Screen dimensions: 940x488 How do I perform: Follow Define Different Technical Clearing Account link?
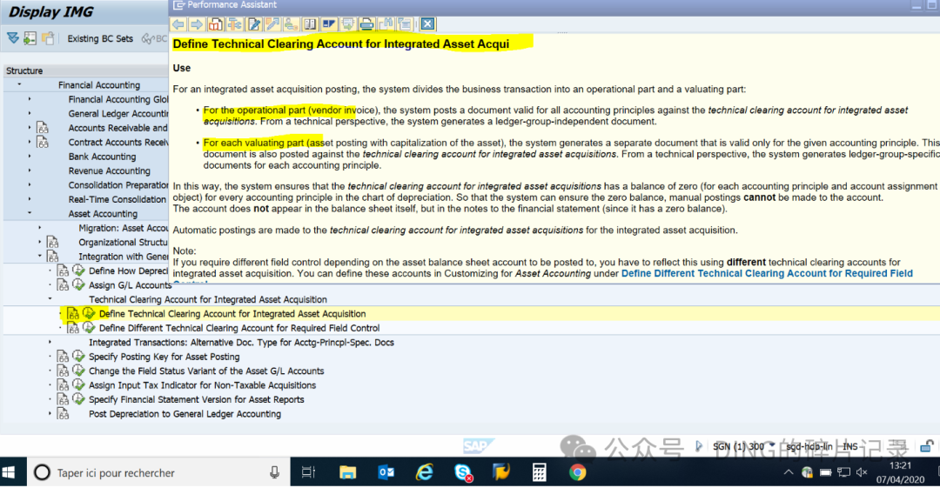tap(767, 273)
